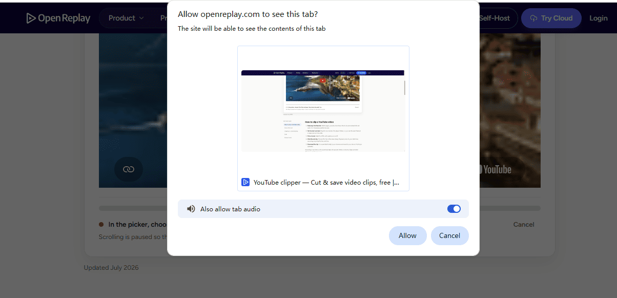The width and height of the screenshot is (617, 298).
Task: Click the text 'Scrolling is paused so th'
Action: click(133, 237)
